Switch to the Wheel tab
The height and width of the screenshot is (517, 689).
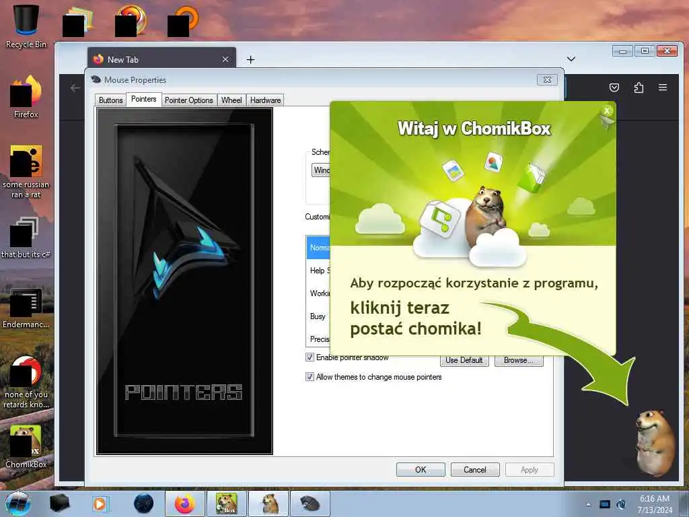point(231,100)
